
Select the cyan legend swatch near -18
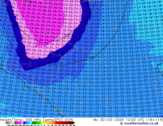pos(31,123)
